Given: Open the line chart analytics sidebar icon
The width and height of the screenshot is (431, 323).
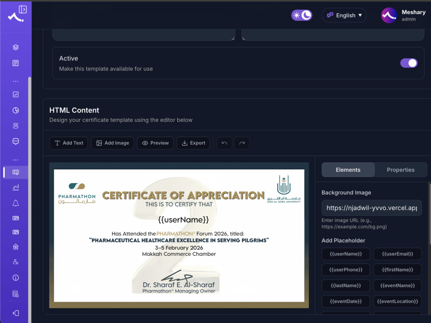Looking at the screenshot, I should pos(16,94).
